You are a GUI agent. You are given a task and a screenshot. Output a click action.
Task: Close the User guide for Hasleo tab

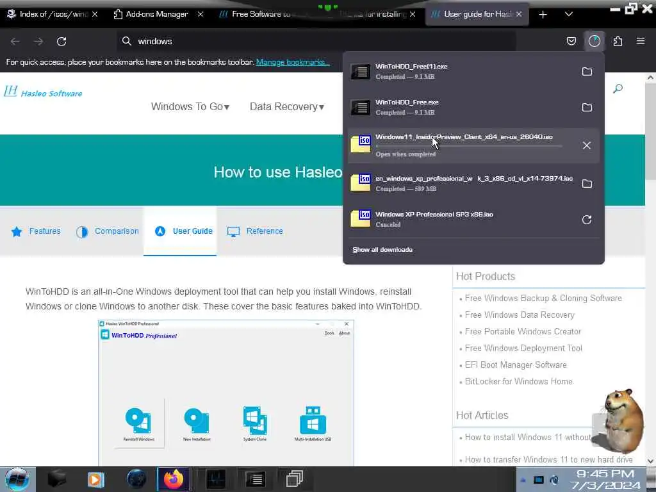[519, 14]
